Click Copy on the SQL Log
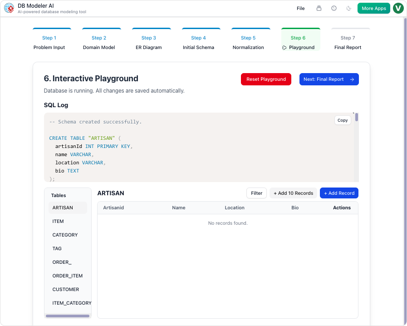 pyautogui.click(x=343, y=120)
